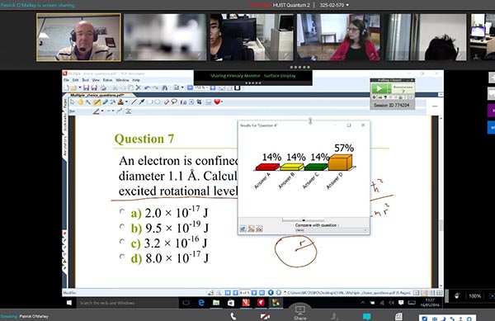This screenshot has height=321, width=495.
Task: Click the undo arrow in toolbar
Action: (147, 87)
